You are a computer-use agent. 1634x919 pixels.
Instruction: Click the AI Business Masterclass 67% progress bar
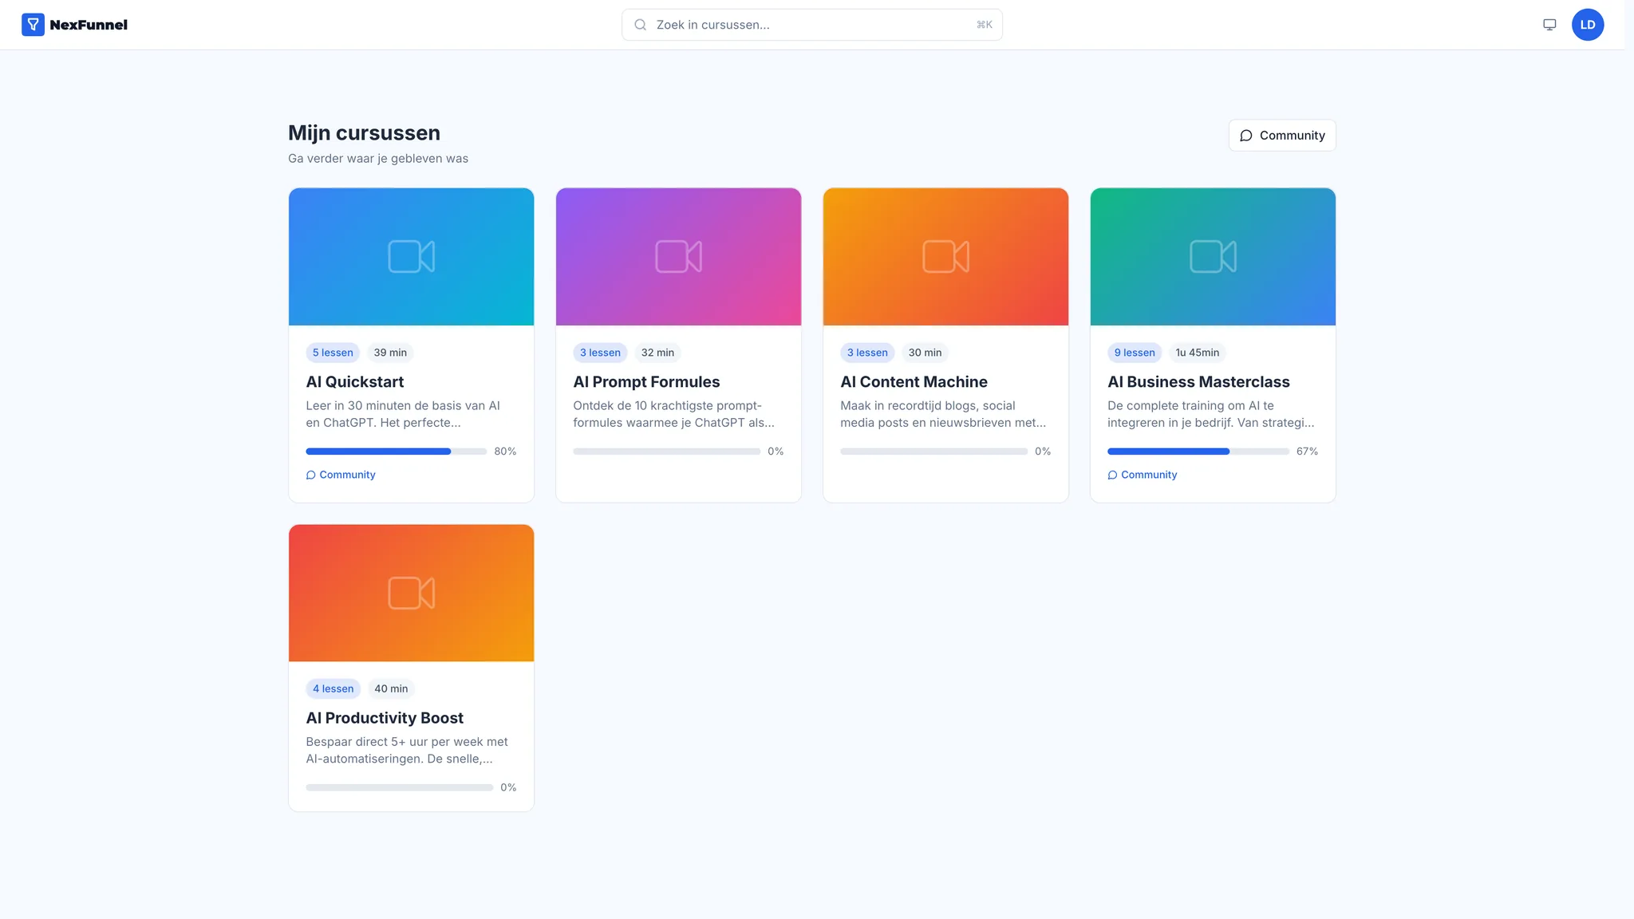1198,452
